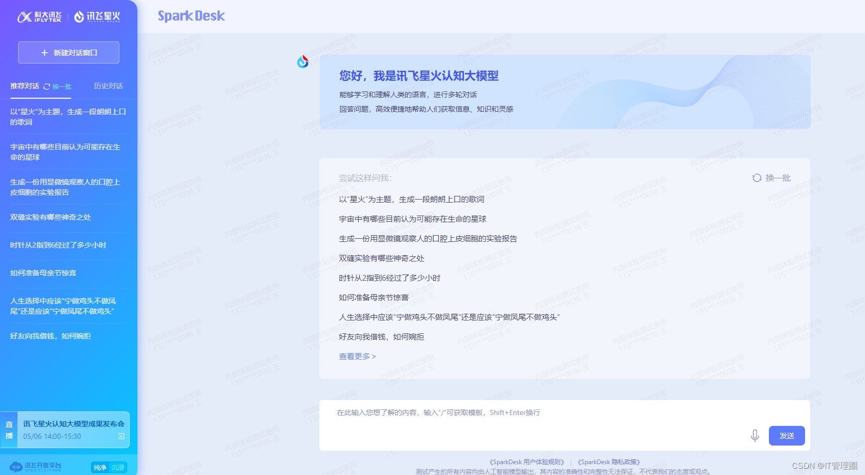Click the iFLYTEK logo in the sidebar
This screenshot has width=865, height=475.
39,17
